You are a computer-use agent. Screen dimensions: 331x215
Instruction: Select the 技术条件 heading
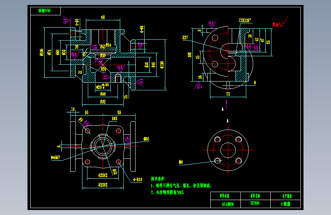(x=158, y=179)
